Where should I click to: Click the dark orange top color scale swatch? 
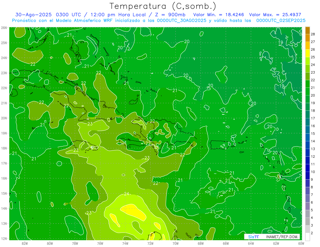(x=307, y=30)
